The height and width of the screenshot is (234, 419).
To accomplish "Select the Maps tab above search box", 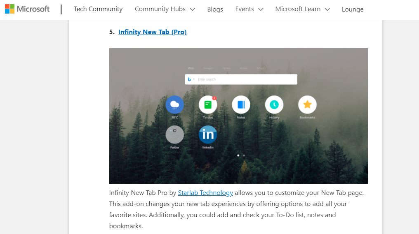I will [x=261, y=68].
